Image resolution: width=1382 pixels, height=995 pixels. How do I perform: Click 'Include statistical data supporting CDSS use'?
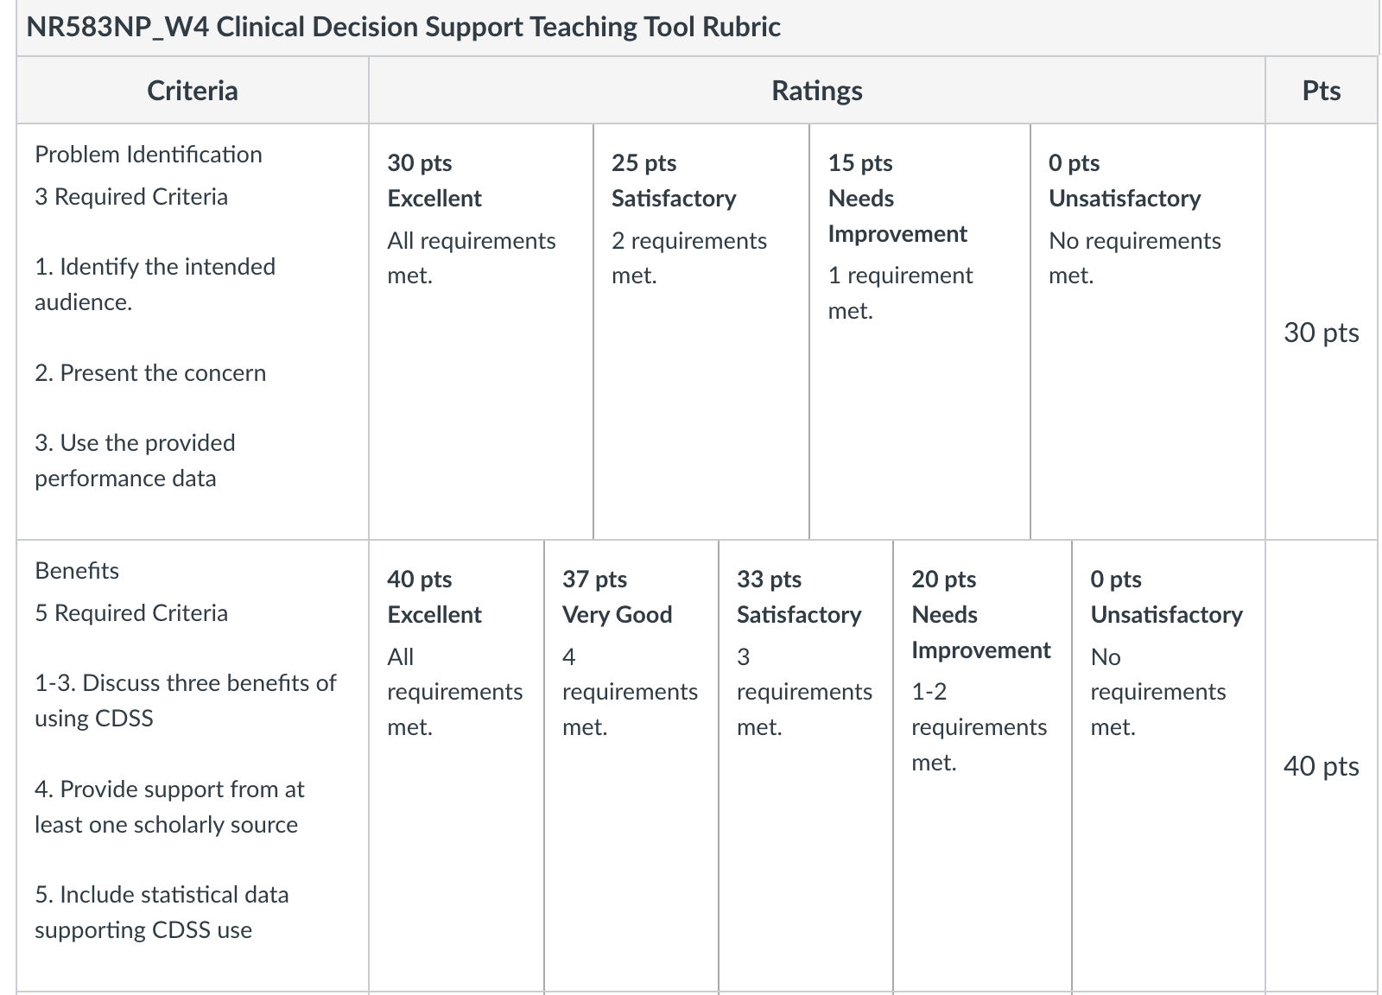point(162,912)
